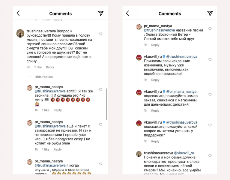Open direct messages in left panel header
230x180 pixels.
click(x=101, y=13)
